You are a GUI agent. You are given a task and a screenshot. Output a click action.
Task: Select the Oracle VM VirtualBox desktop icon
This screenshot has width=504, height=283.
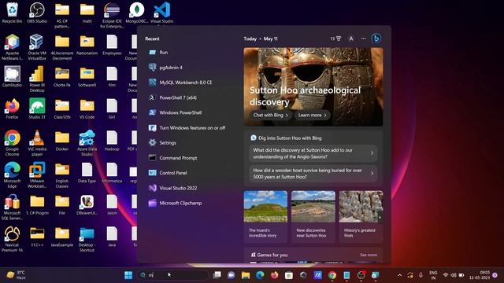pyautogui.click(x=37, y=47)
